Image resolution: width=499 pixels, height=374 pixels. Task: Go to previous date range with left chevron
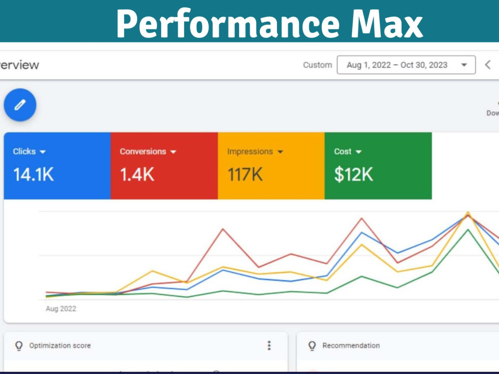[x=488, y=65]
